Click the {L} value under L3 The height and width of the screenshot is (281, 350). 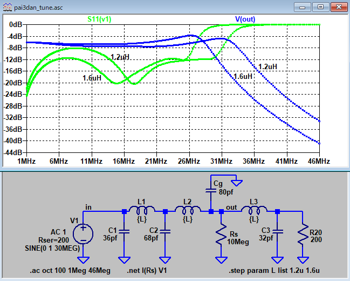click(254, 219)
